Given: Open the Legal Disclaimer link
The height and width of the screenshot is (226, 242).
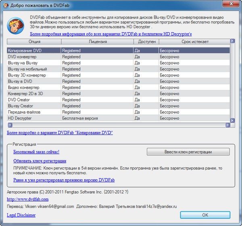Looking at the screenshot, I should click(21, 215).
